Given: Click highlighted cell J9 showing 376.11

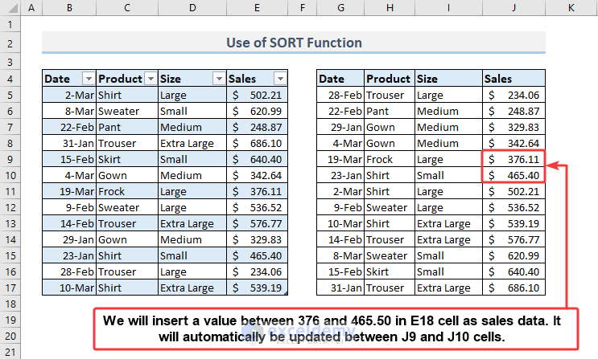Looking at the screenshot, I should click(x=513, y=159).
